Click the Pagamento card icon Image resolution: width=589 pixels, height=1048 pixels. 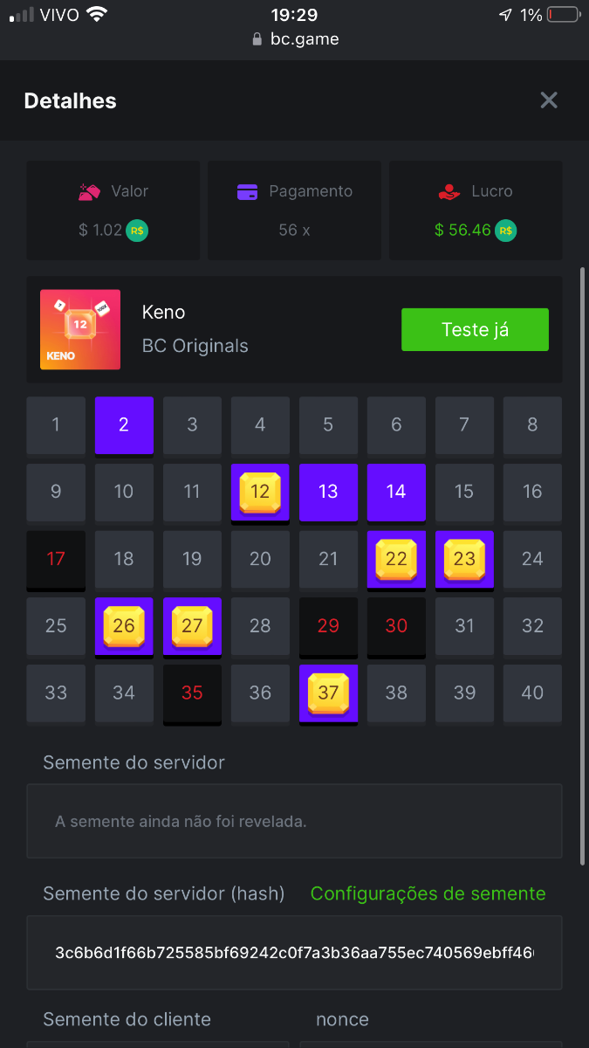pos(247,192)
